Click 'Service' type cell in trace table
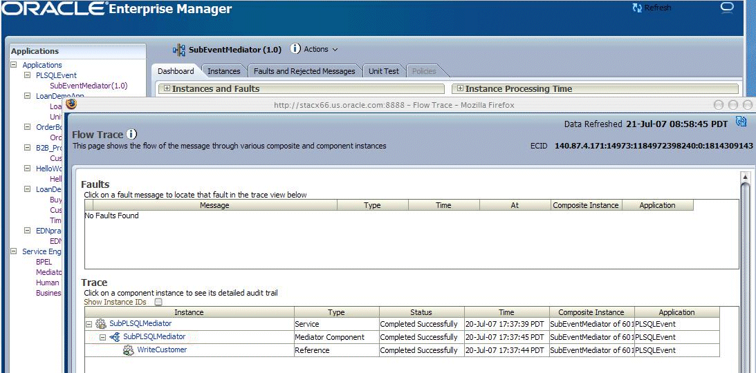756x373 pixels. (307, 324)
